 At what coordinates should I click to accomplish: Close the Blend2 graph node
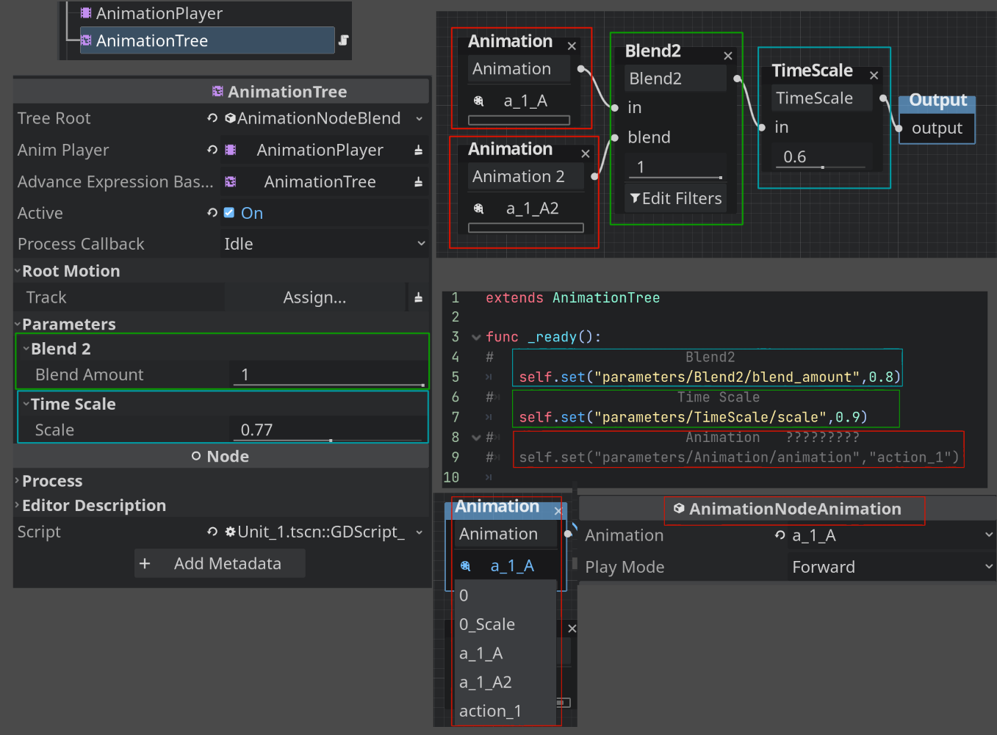click(728, 56)
